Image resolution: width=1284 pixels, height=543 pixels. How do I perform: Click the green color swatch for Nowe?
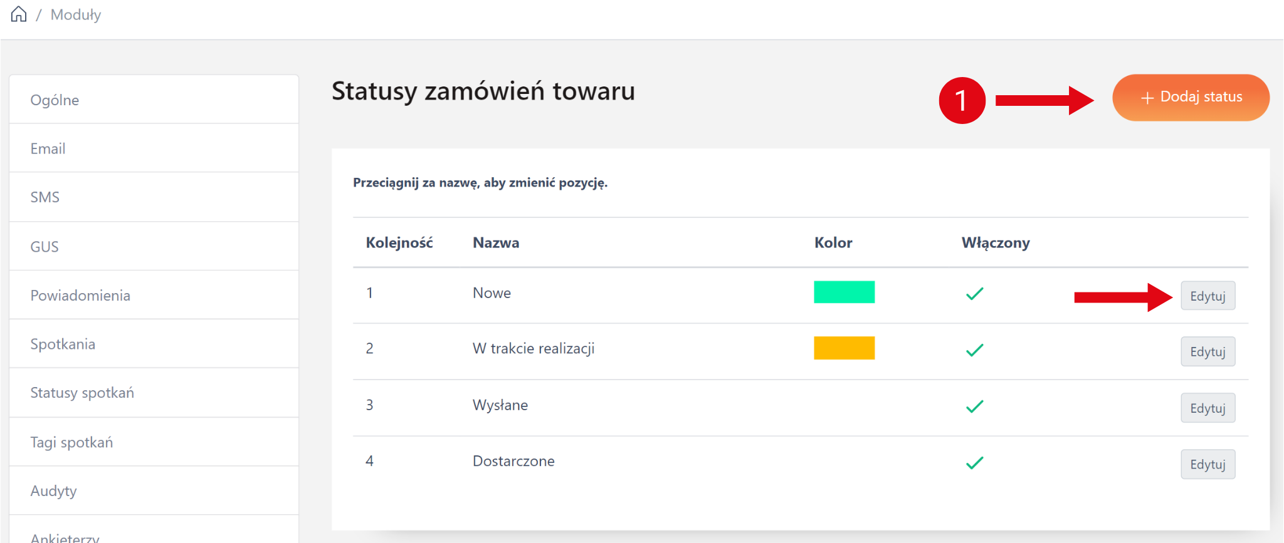(844, 292)
